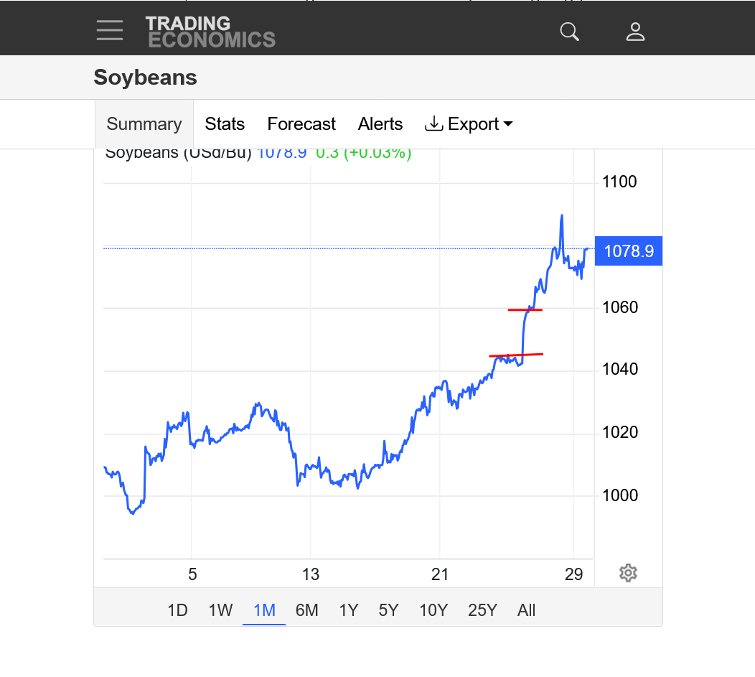This screenshot has height=677, width=755.
Task: Select the 1D time range
Action: [x=177, y=610]
